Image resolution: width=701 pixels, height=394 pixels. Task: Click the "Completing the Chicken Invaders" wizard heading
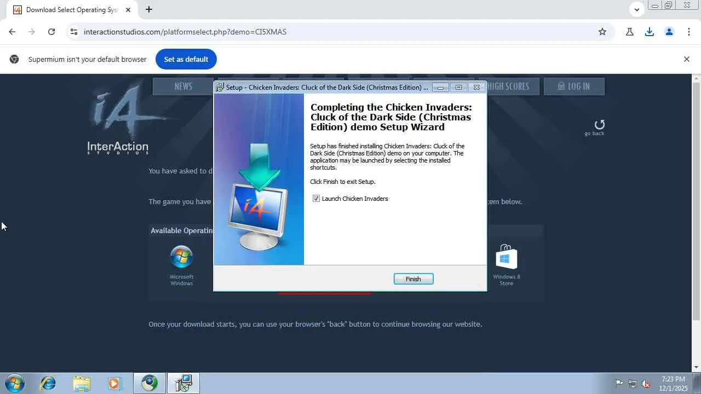tap(391, 117)
